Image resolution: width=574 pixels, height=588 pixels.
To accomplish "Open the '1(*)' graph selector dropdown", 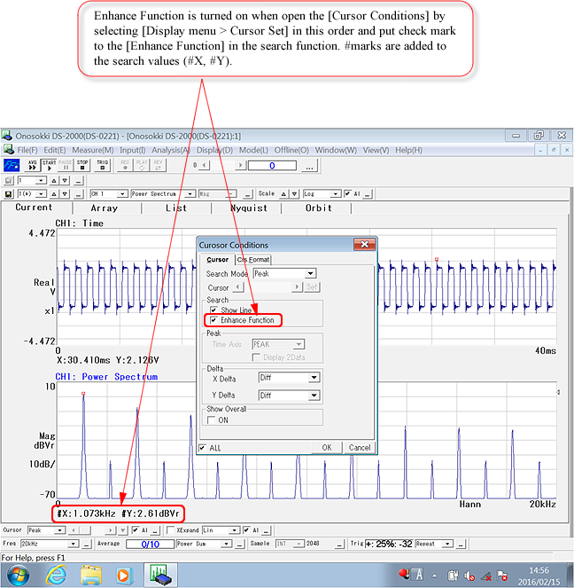I will [41, 194].
